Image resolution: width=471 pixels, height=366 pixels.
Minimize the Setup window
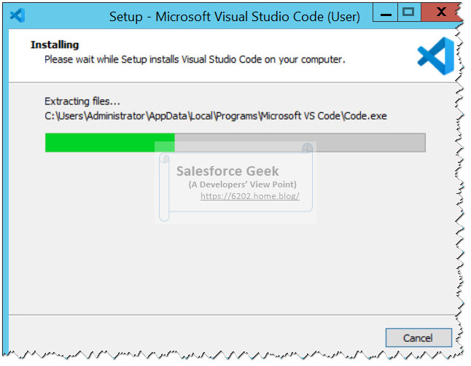coord(386,12)
